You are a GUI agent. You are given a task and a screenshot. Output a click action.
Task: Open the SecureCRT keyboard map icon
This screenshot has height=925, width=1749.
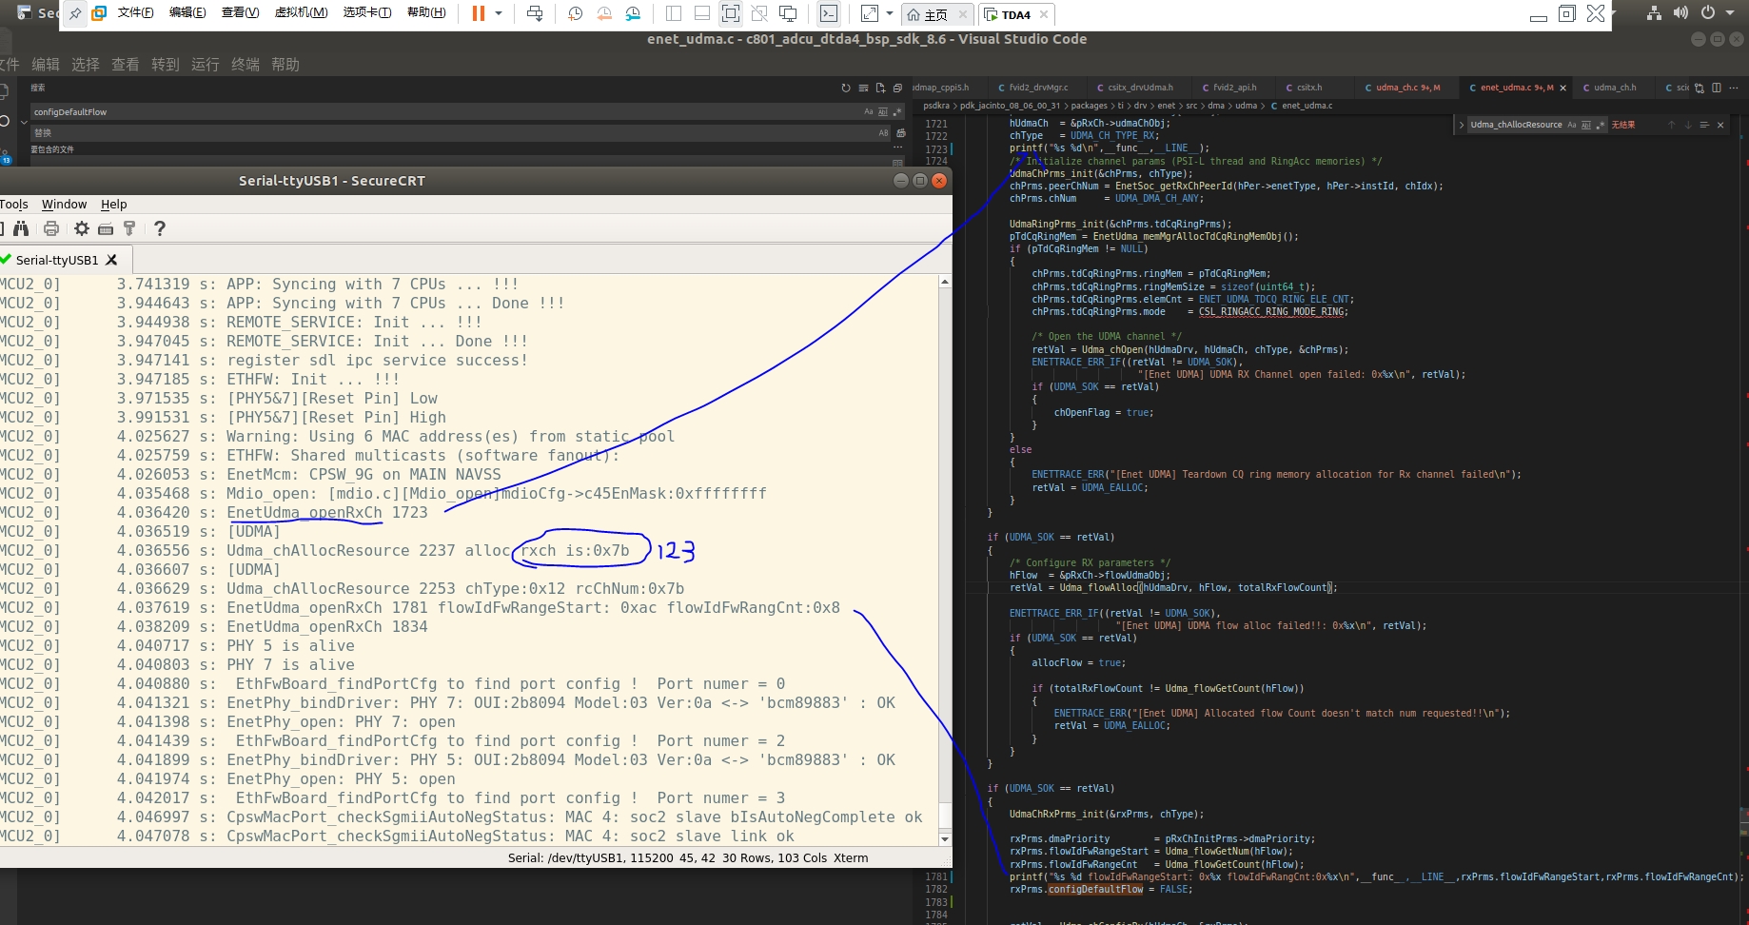(106, 228)
